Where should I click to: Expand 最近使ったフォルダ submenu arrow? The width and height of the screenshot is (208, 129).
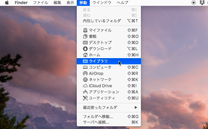(136, 107)
